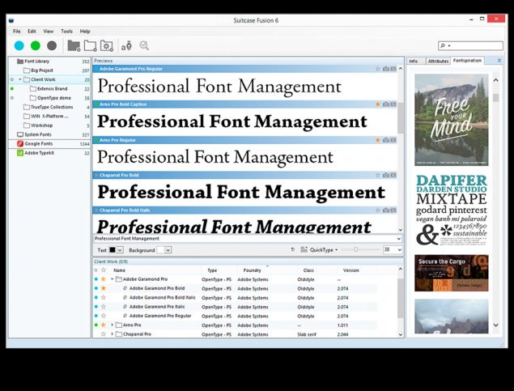
Task: Select the Big Project set in sidebar
Action: 41,70
